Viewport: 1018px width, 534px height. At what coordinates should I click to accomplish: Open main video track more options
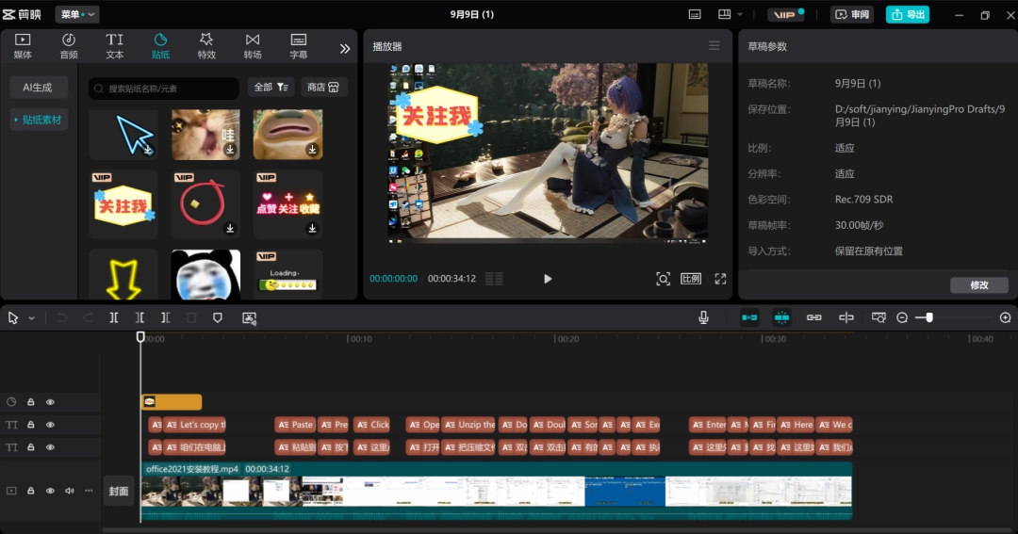(89, 492)
